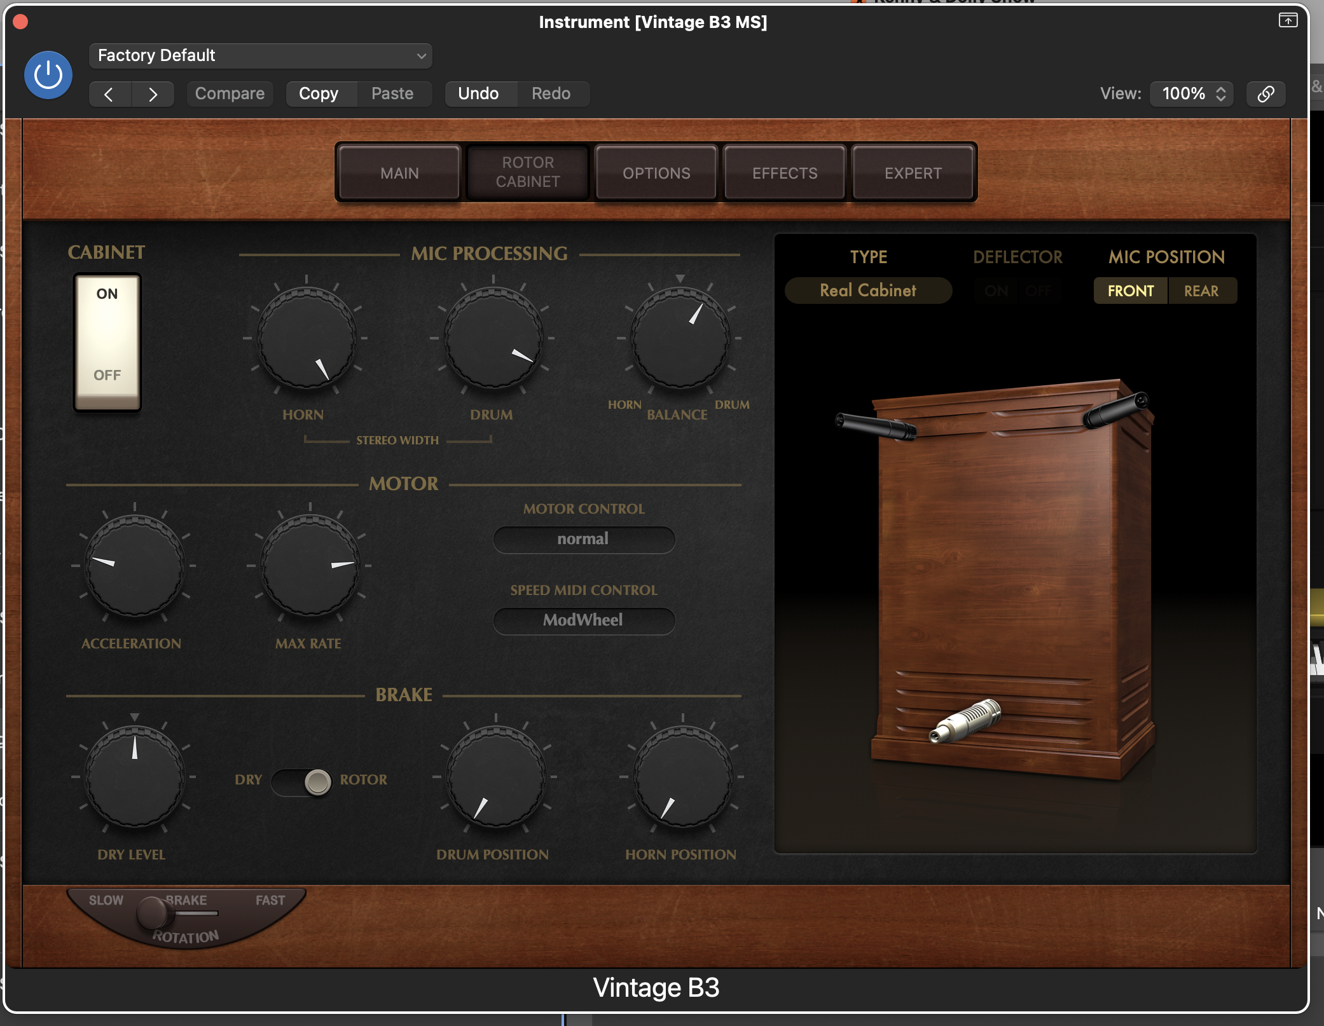The height and width of the screenshot is (1026, 1324).
Task: Open the Factory Default preset dropdown
Action: (260, 56)
